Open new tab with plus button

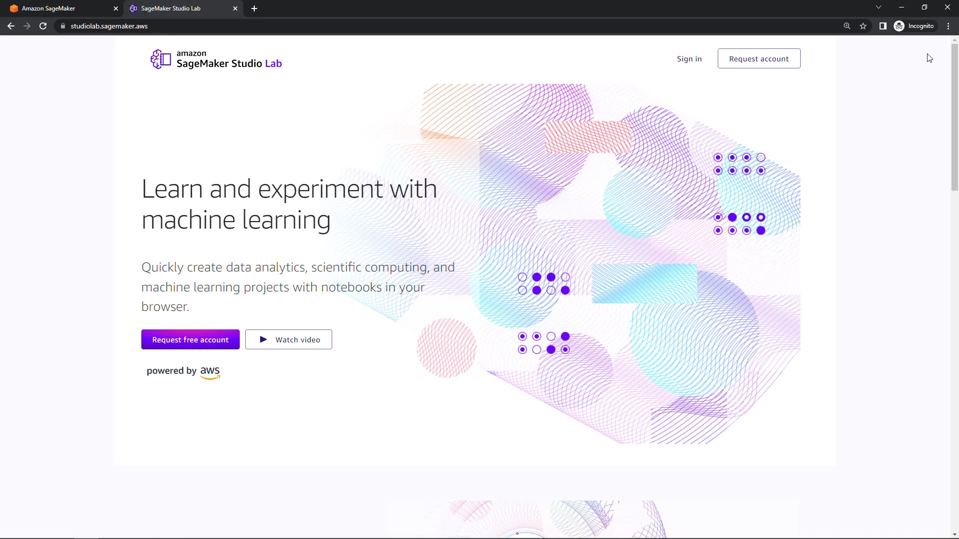(x=254, y=8)
